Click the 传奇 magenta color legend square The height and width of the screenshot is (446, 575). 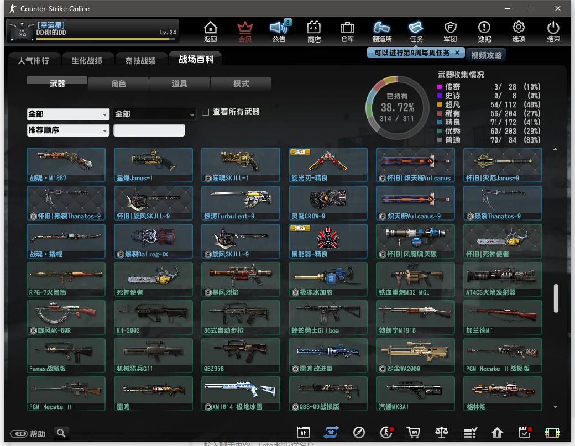pos(440,87)
